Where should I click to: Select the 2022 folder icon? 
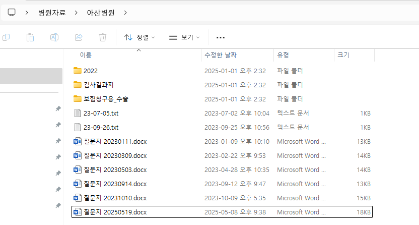(78, 71)
